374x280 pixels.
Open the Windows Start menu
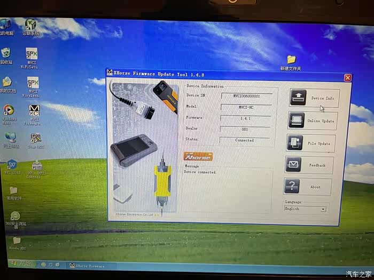point(21,263)
